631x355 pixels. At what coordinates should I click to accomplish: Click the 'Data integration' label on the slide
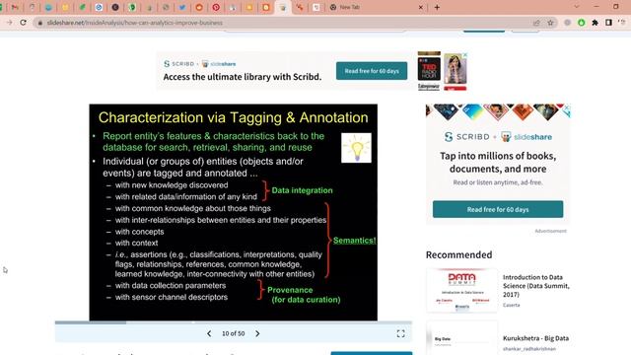click(x=303, y=190)
